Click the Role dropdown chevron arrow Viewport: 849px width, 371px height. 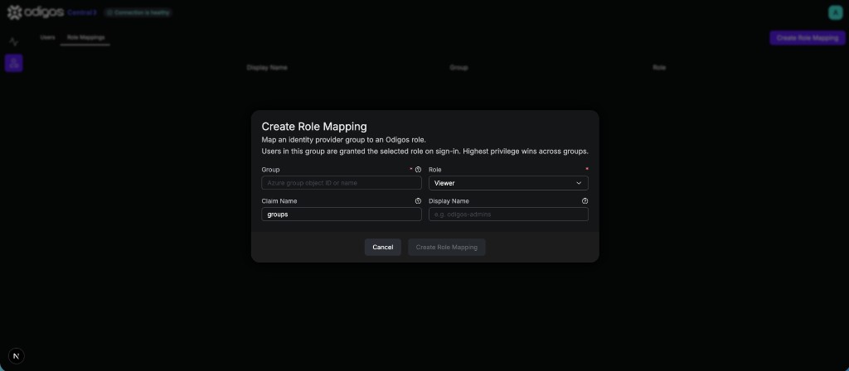tap(579, 183)
